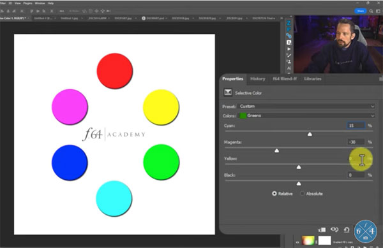Click the blue Share button
Image resolution: width=383 pixels, height=248 pixels.
click(360, 11)
